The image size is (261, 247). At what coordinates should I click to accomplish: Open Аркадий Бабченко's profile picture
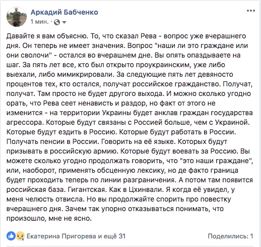pos(17,17)
